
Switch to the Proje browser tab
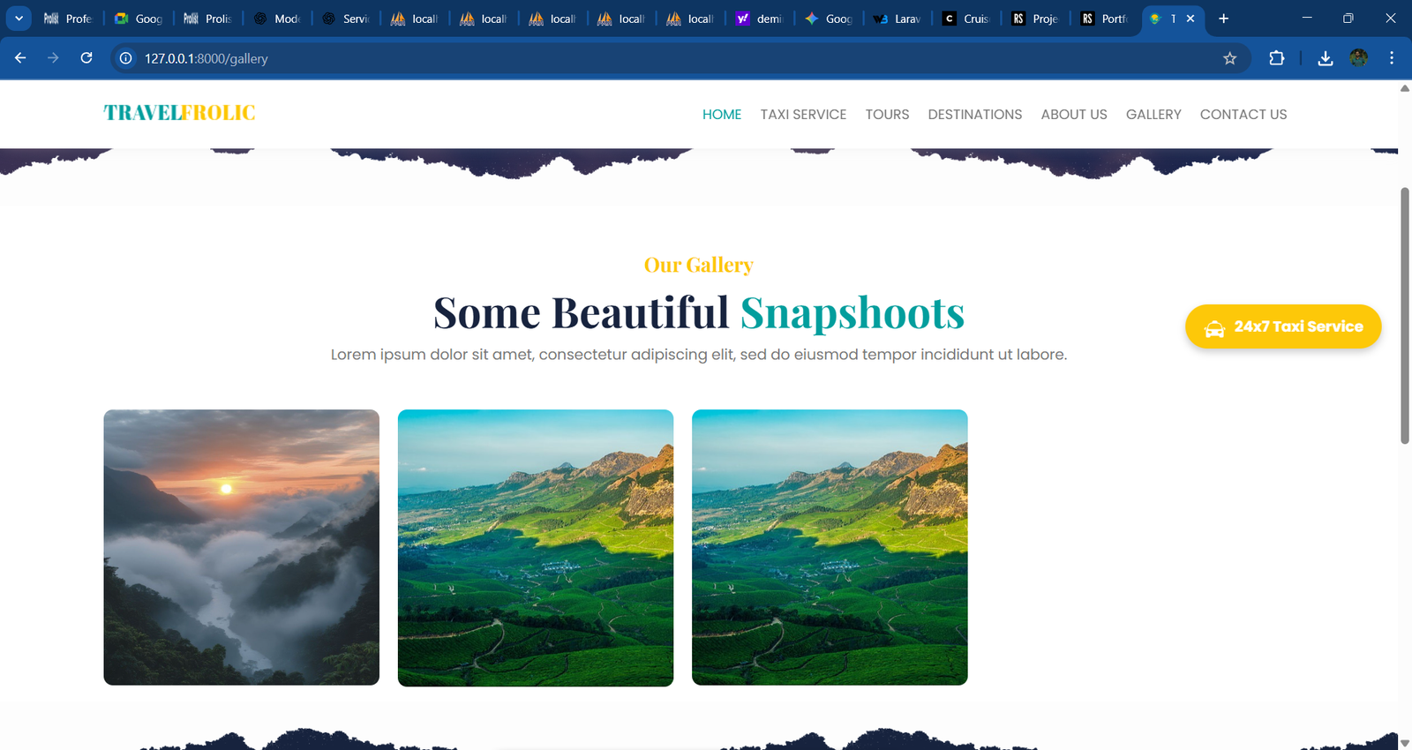pos(1035,19)
